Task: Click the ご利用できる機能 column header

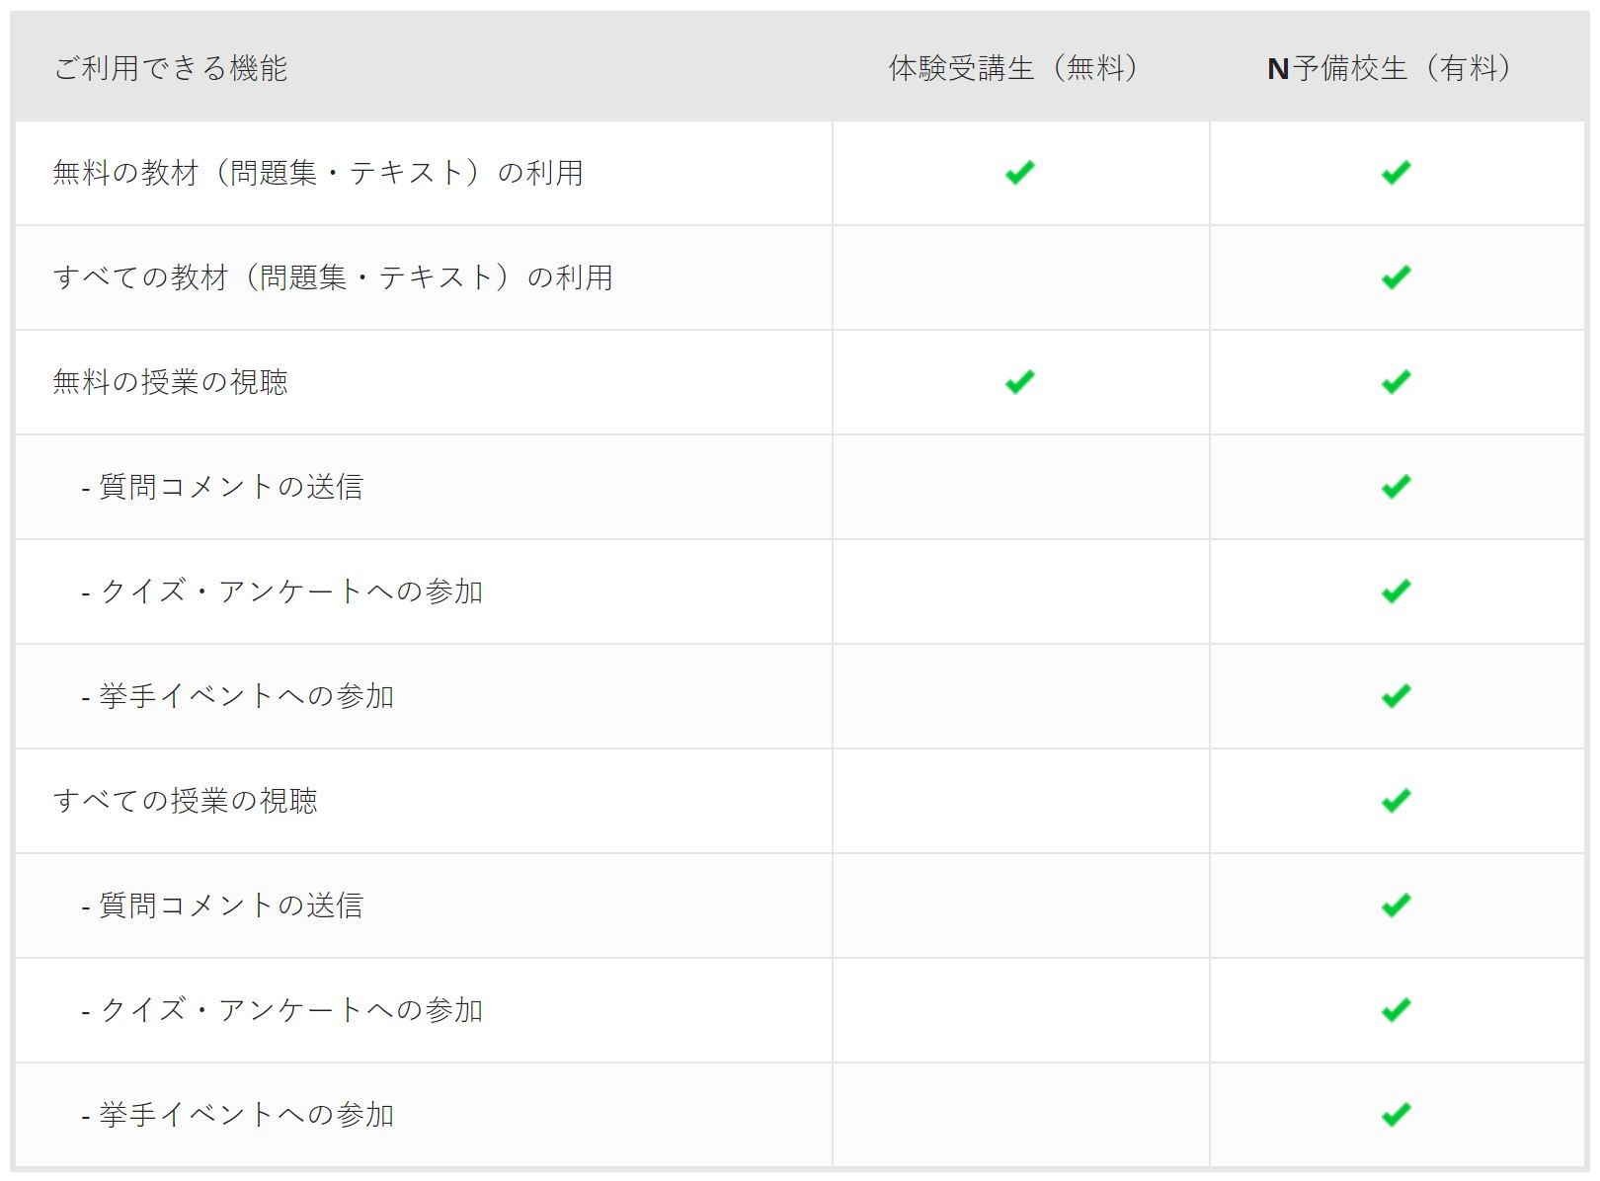Action: 170,68
